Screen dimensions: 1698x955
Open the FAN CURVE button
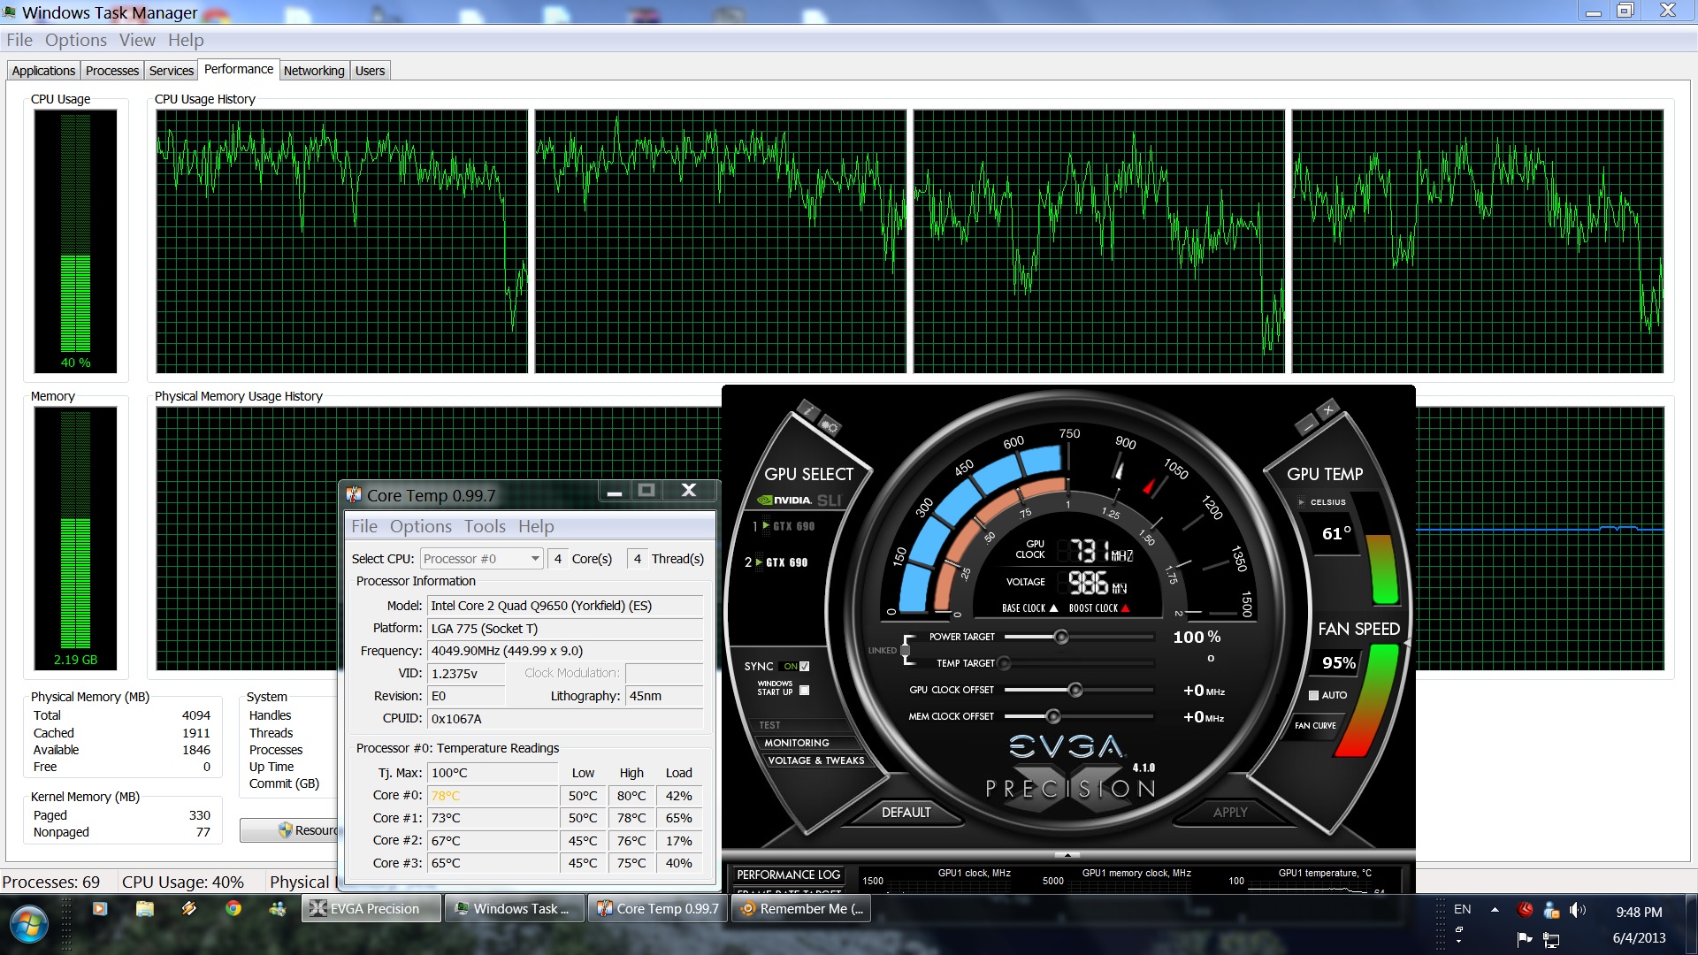(1315, 725)
